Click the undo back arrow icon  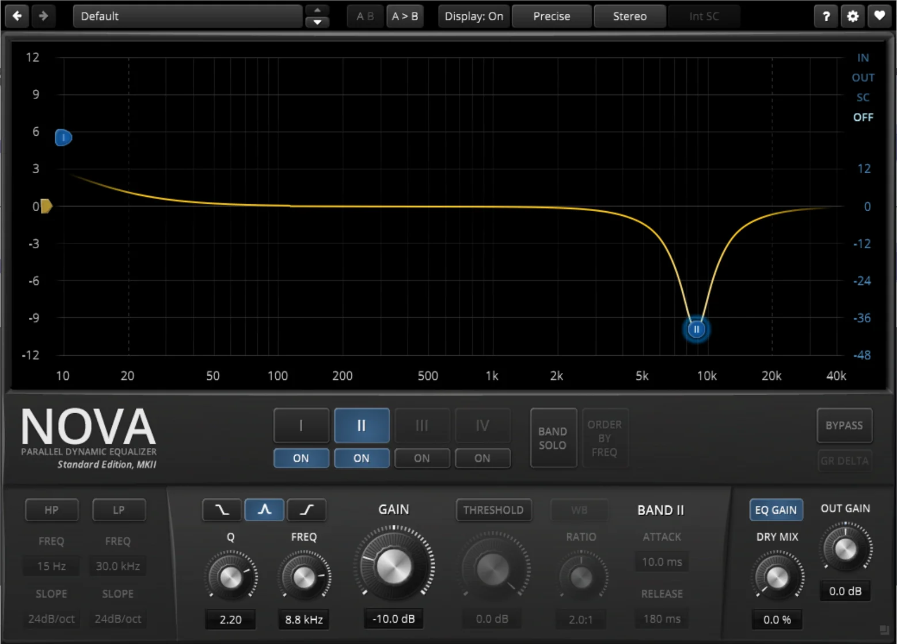[17, 16]
